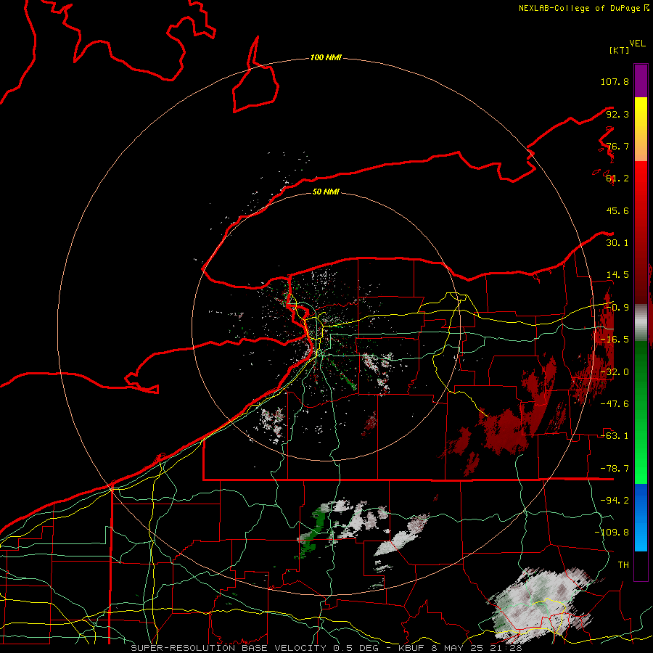
Task: Click the 45.6 velocity scale value
Action: click(x=617, y=210)
